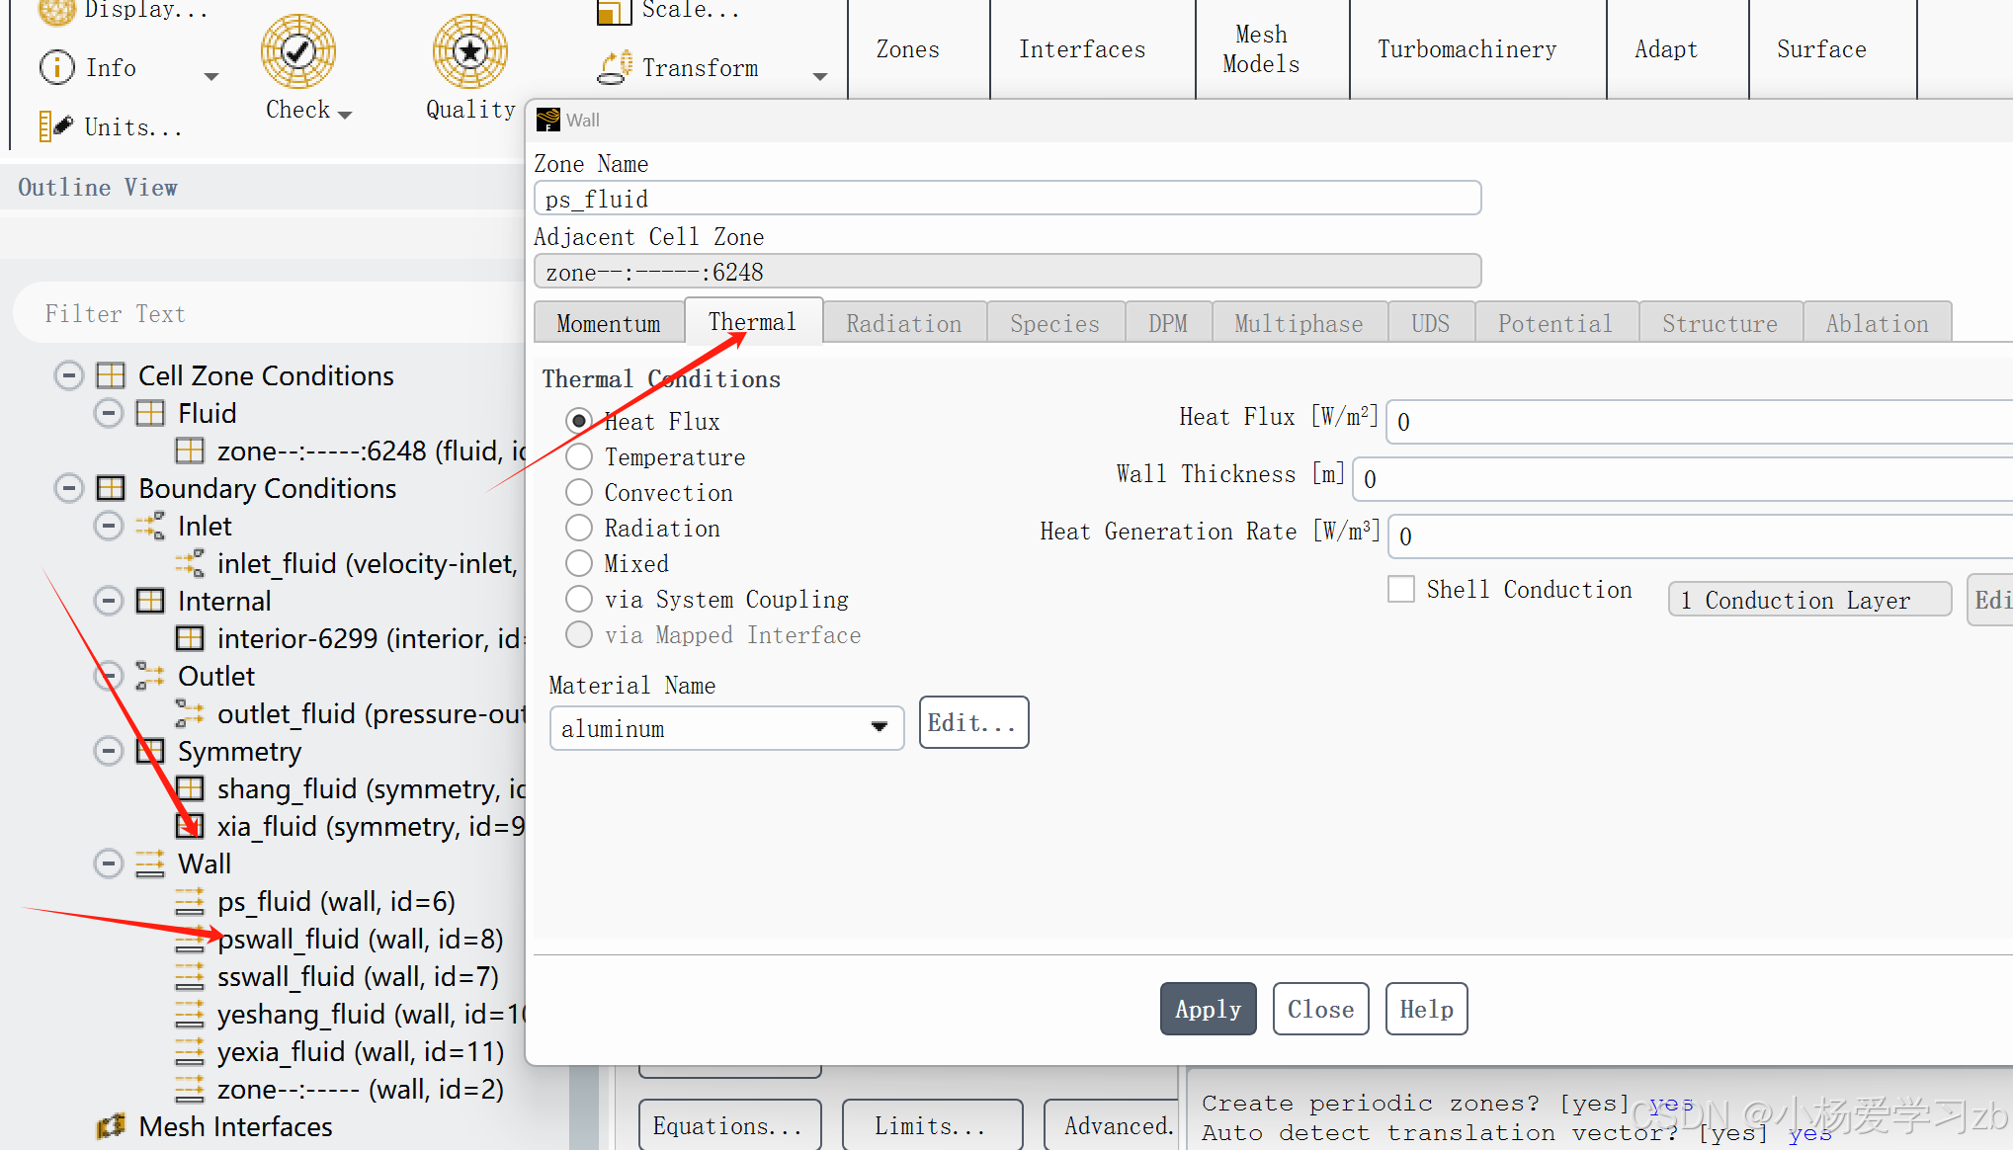
Task: Collapse the Boundary Conditions tree node
Action: [68, 488]
